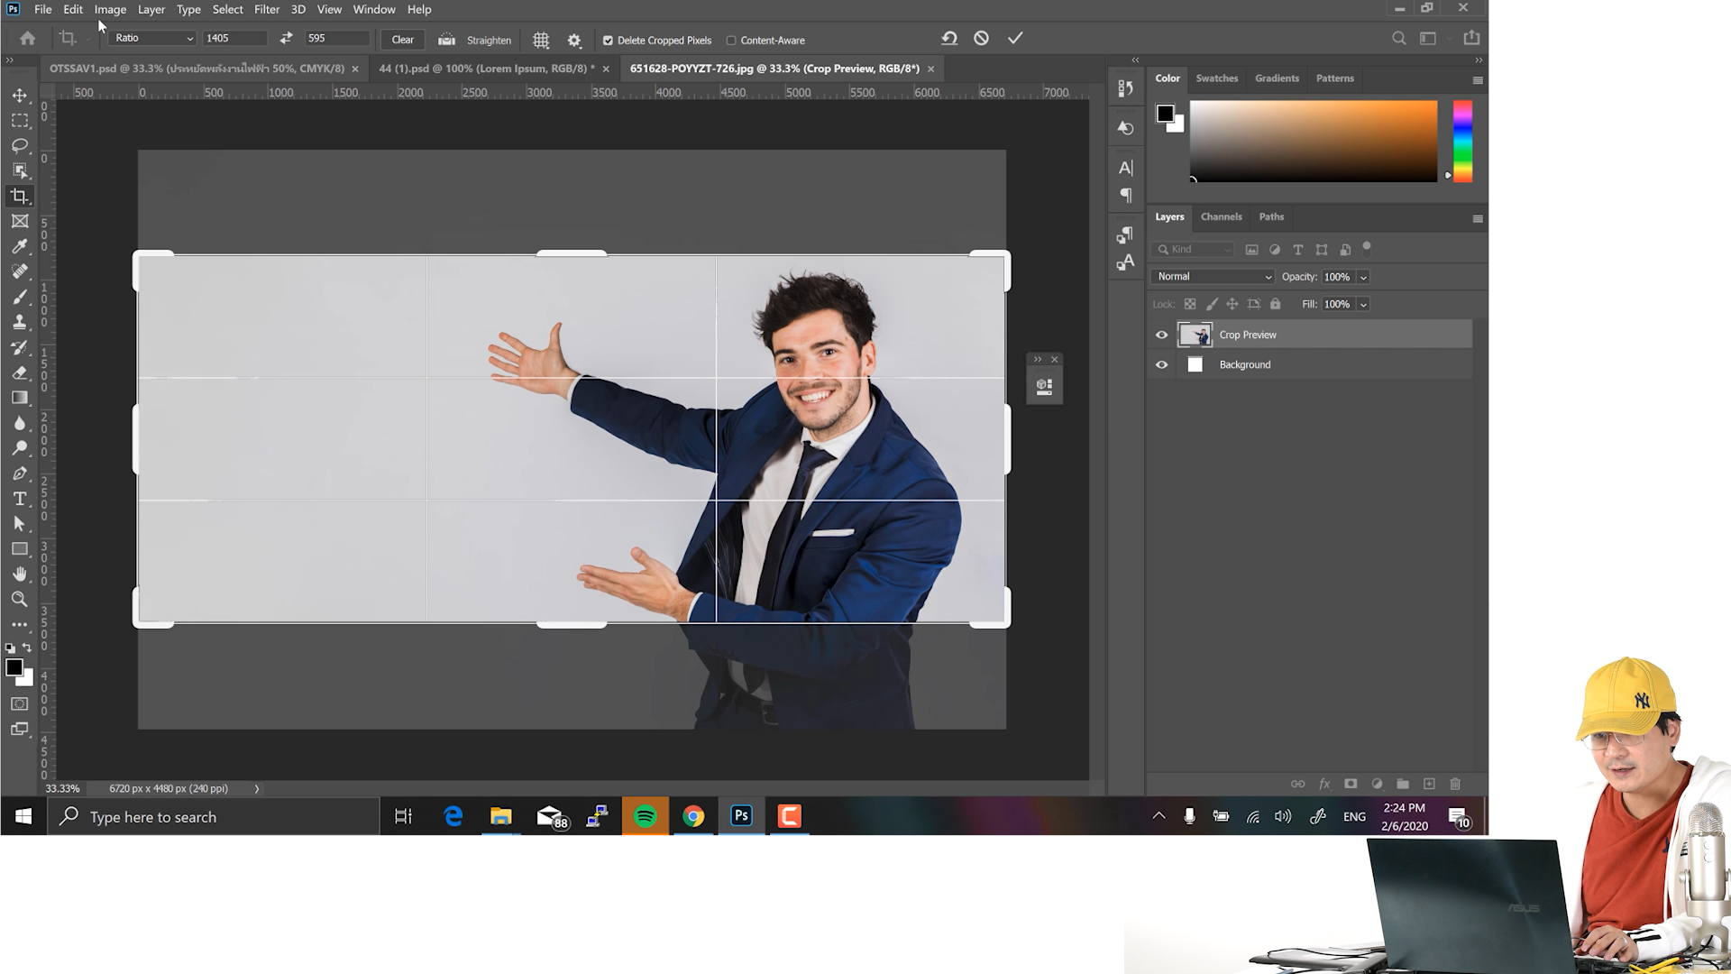This screenshot has height=974, width=1731.
Task: Open the Fill slider dropdown
Action: (x=1363, y=304)
